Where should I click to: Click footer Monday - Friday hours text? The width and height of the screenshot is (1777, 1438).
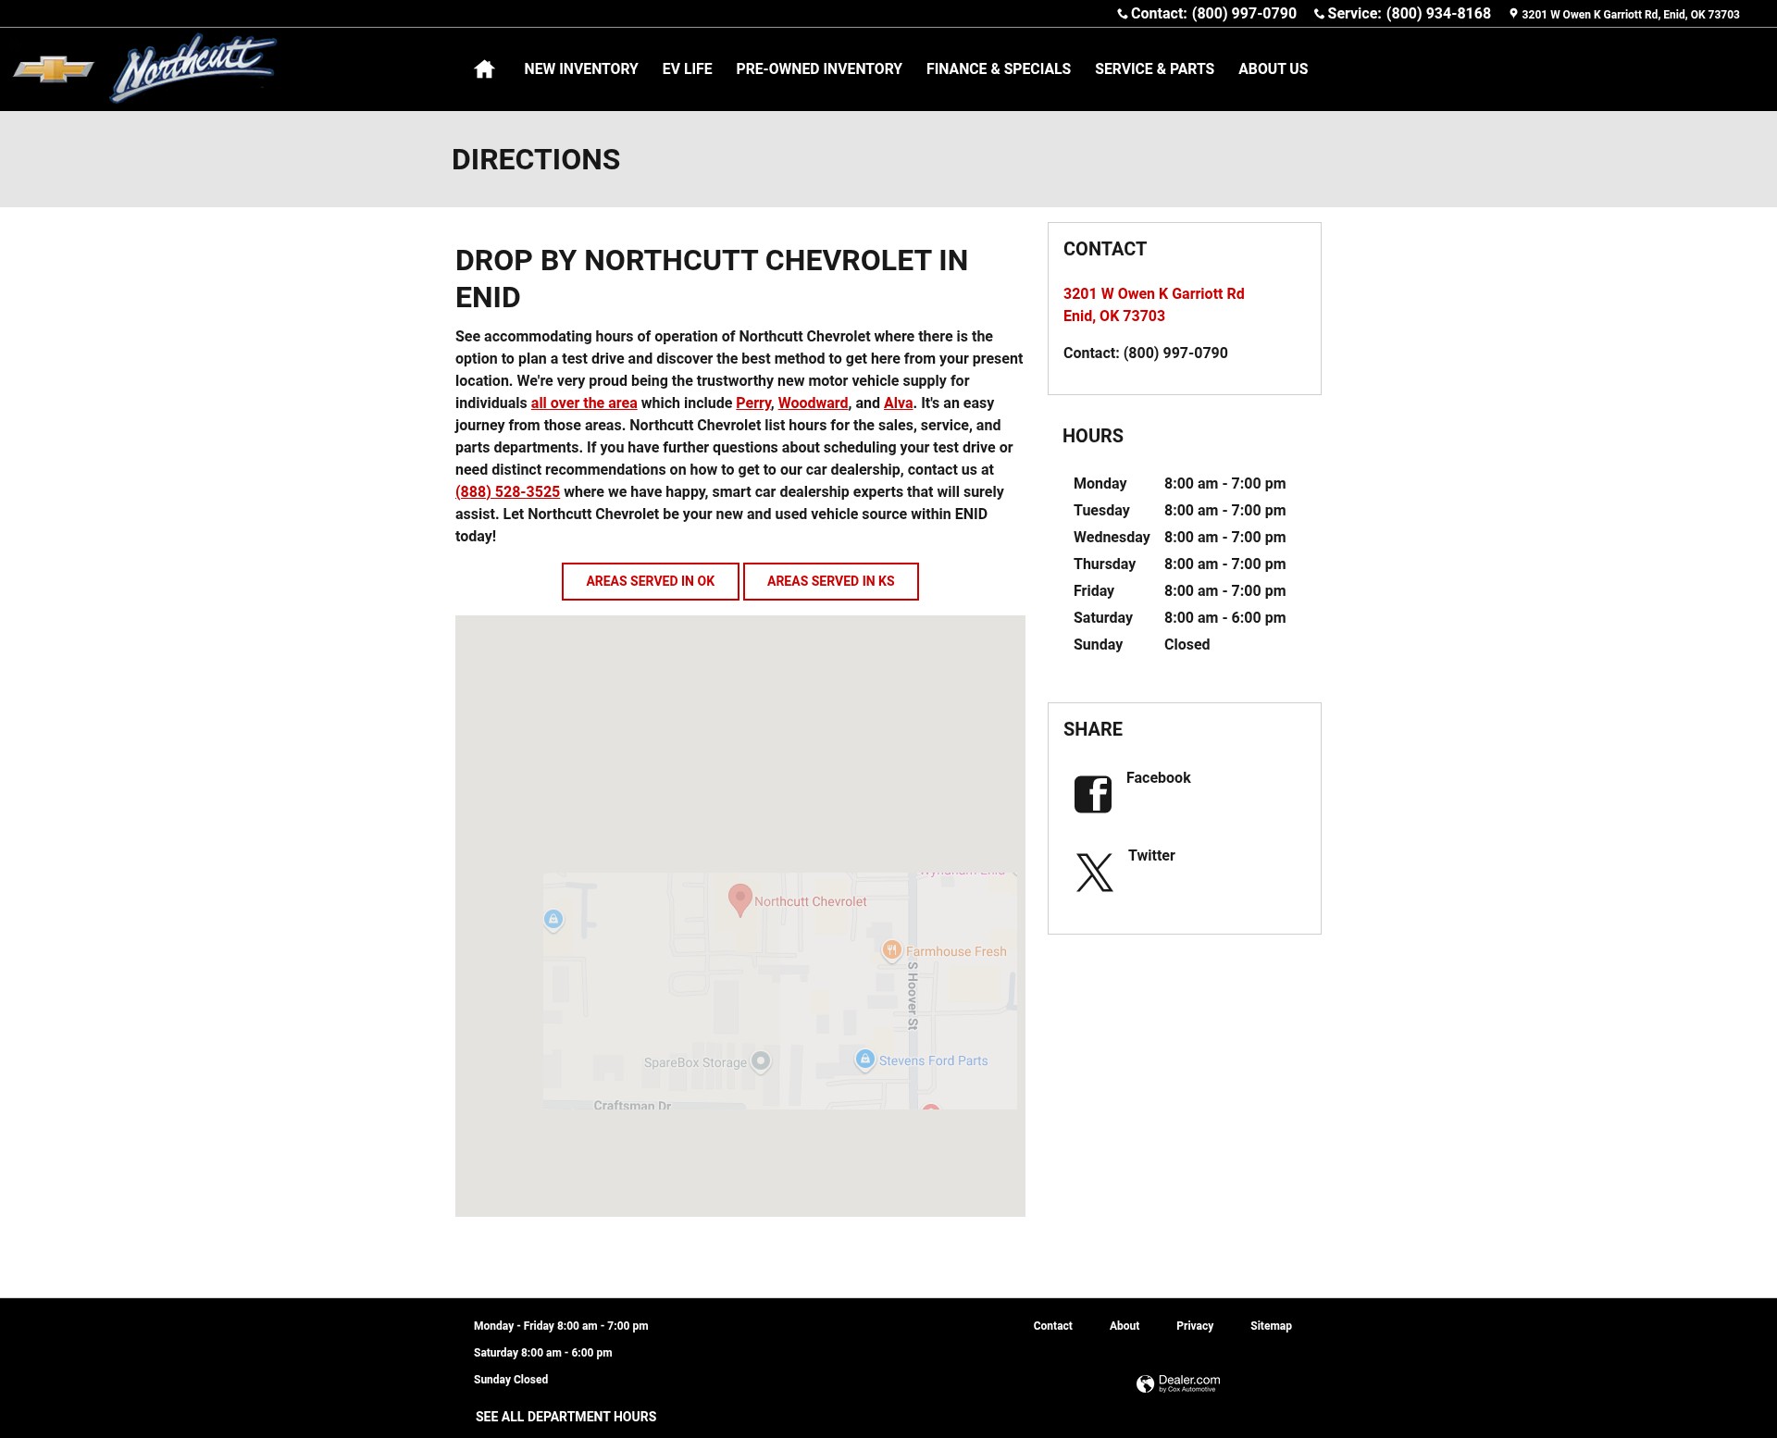tap(561, 1326)
